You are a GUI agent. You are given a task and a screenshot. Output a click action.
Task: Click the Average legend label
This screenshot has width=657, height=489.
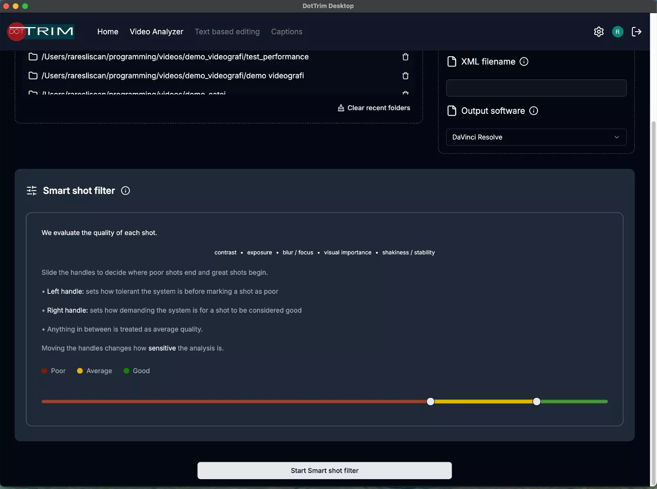pyautogui.click(x=99, y=371)
